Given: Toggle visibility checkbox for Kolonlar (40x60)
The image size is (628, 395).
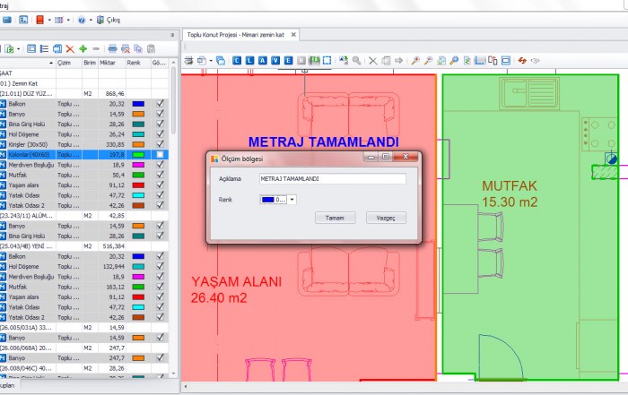Looking at the screenshot, I should click(x=160, y=155).
